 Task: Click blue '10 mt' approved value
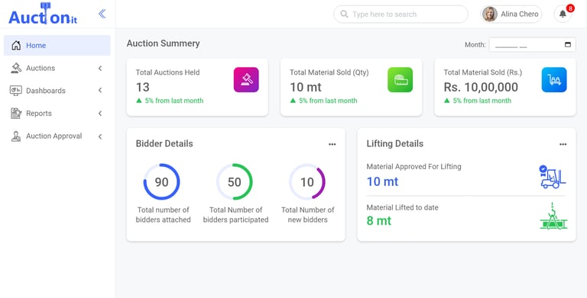tap(382, 182)
